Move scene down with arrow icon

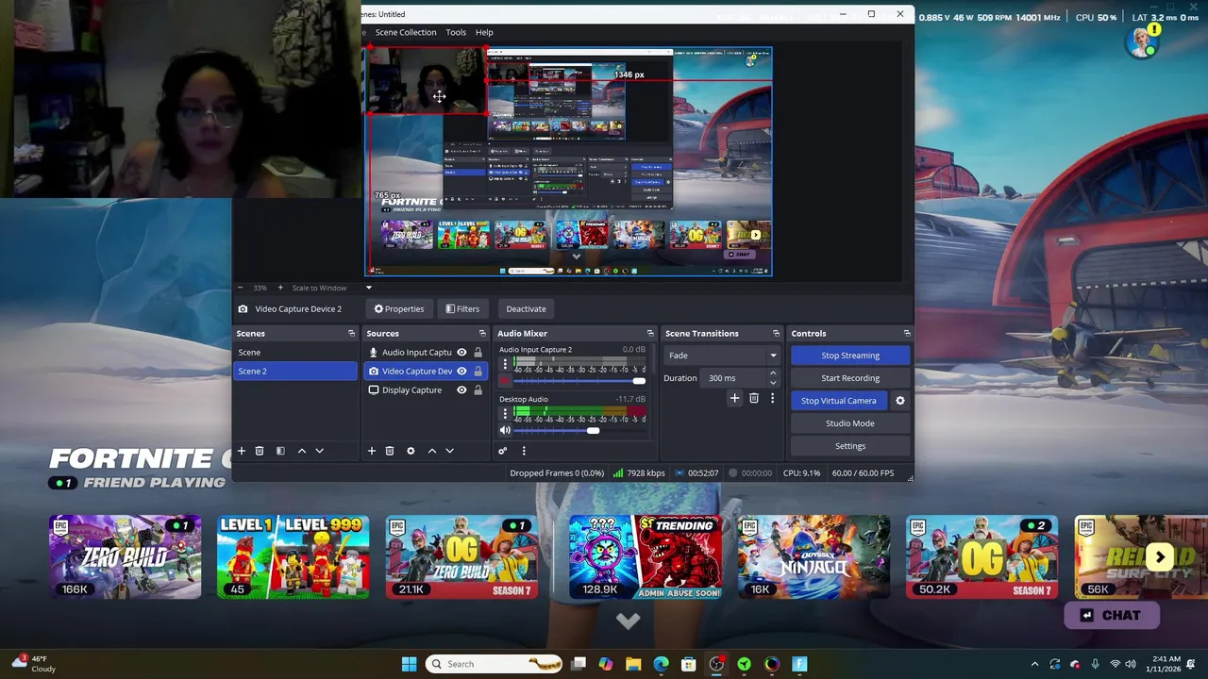point(319,451)
